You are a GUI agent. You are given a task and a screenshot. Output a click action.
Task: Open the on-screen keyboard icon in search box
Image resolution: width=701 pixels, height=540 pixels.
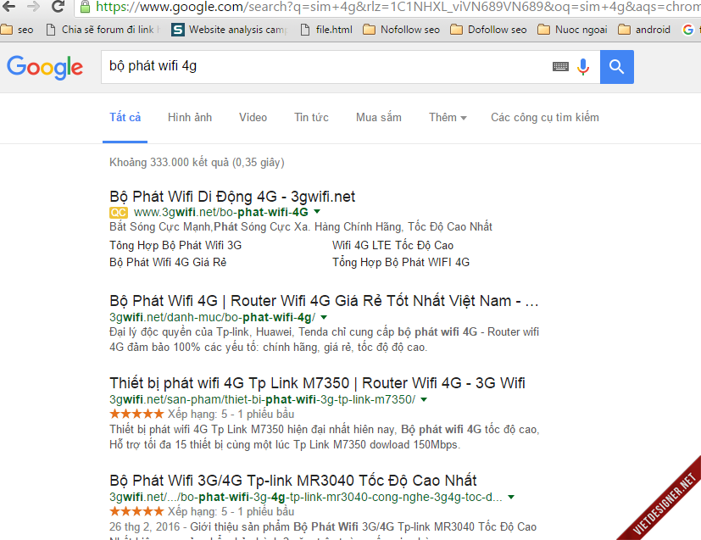click(x=560, y=67)
